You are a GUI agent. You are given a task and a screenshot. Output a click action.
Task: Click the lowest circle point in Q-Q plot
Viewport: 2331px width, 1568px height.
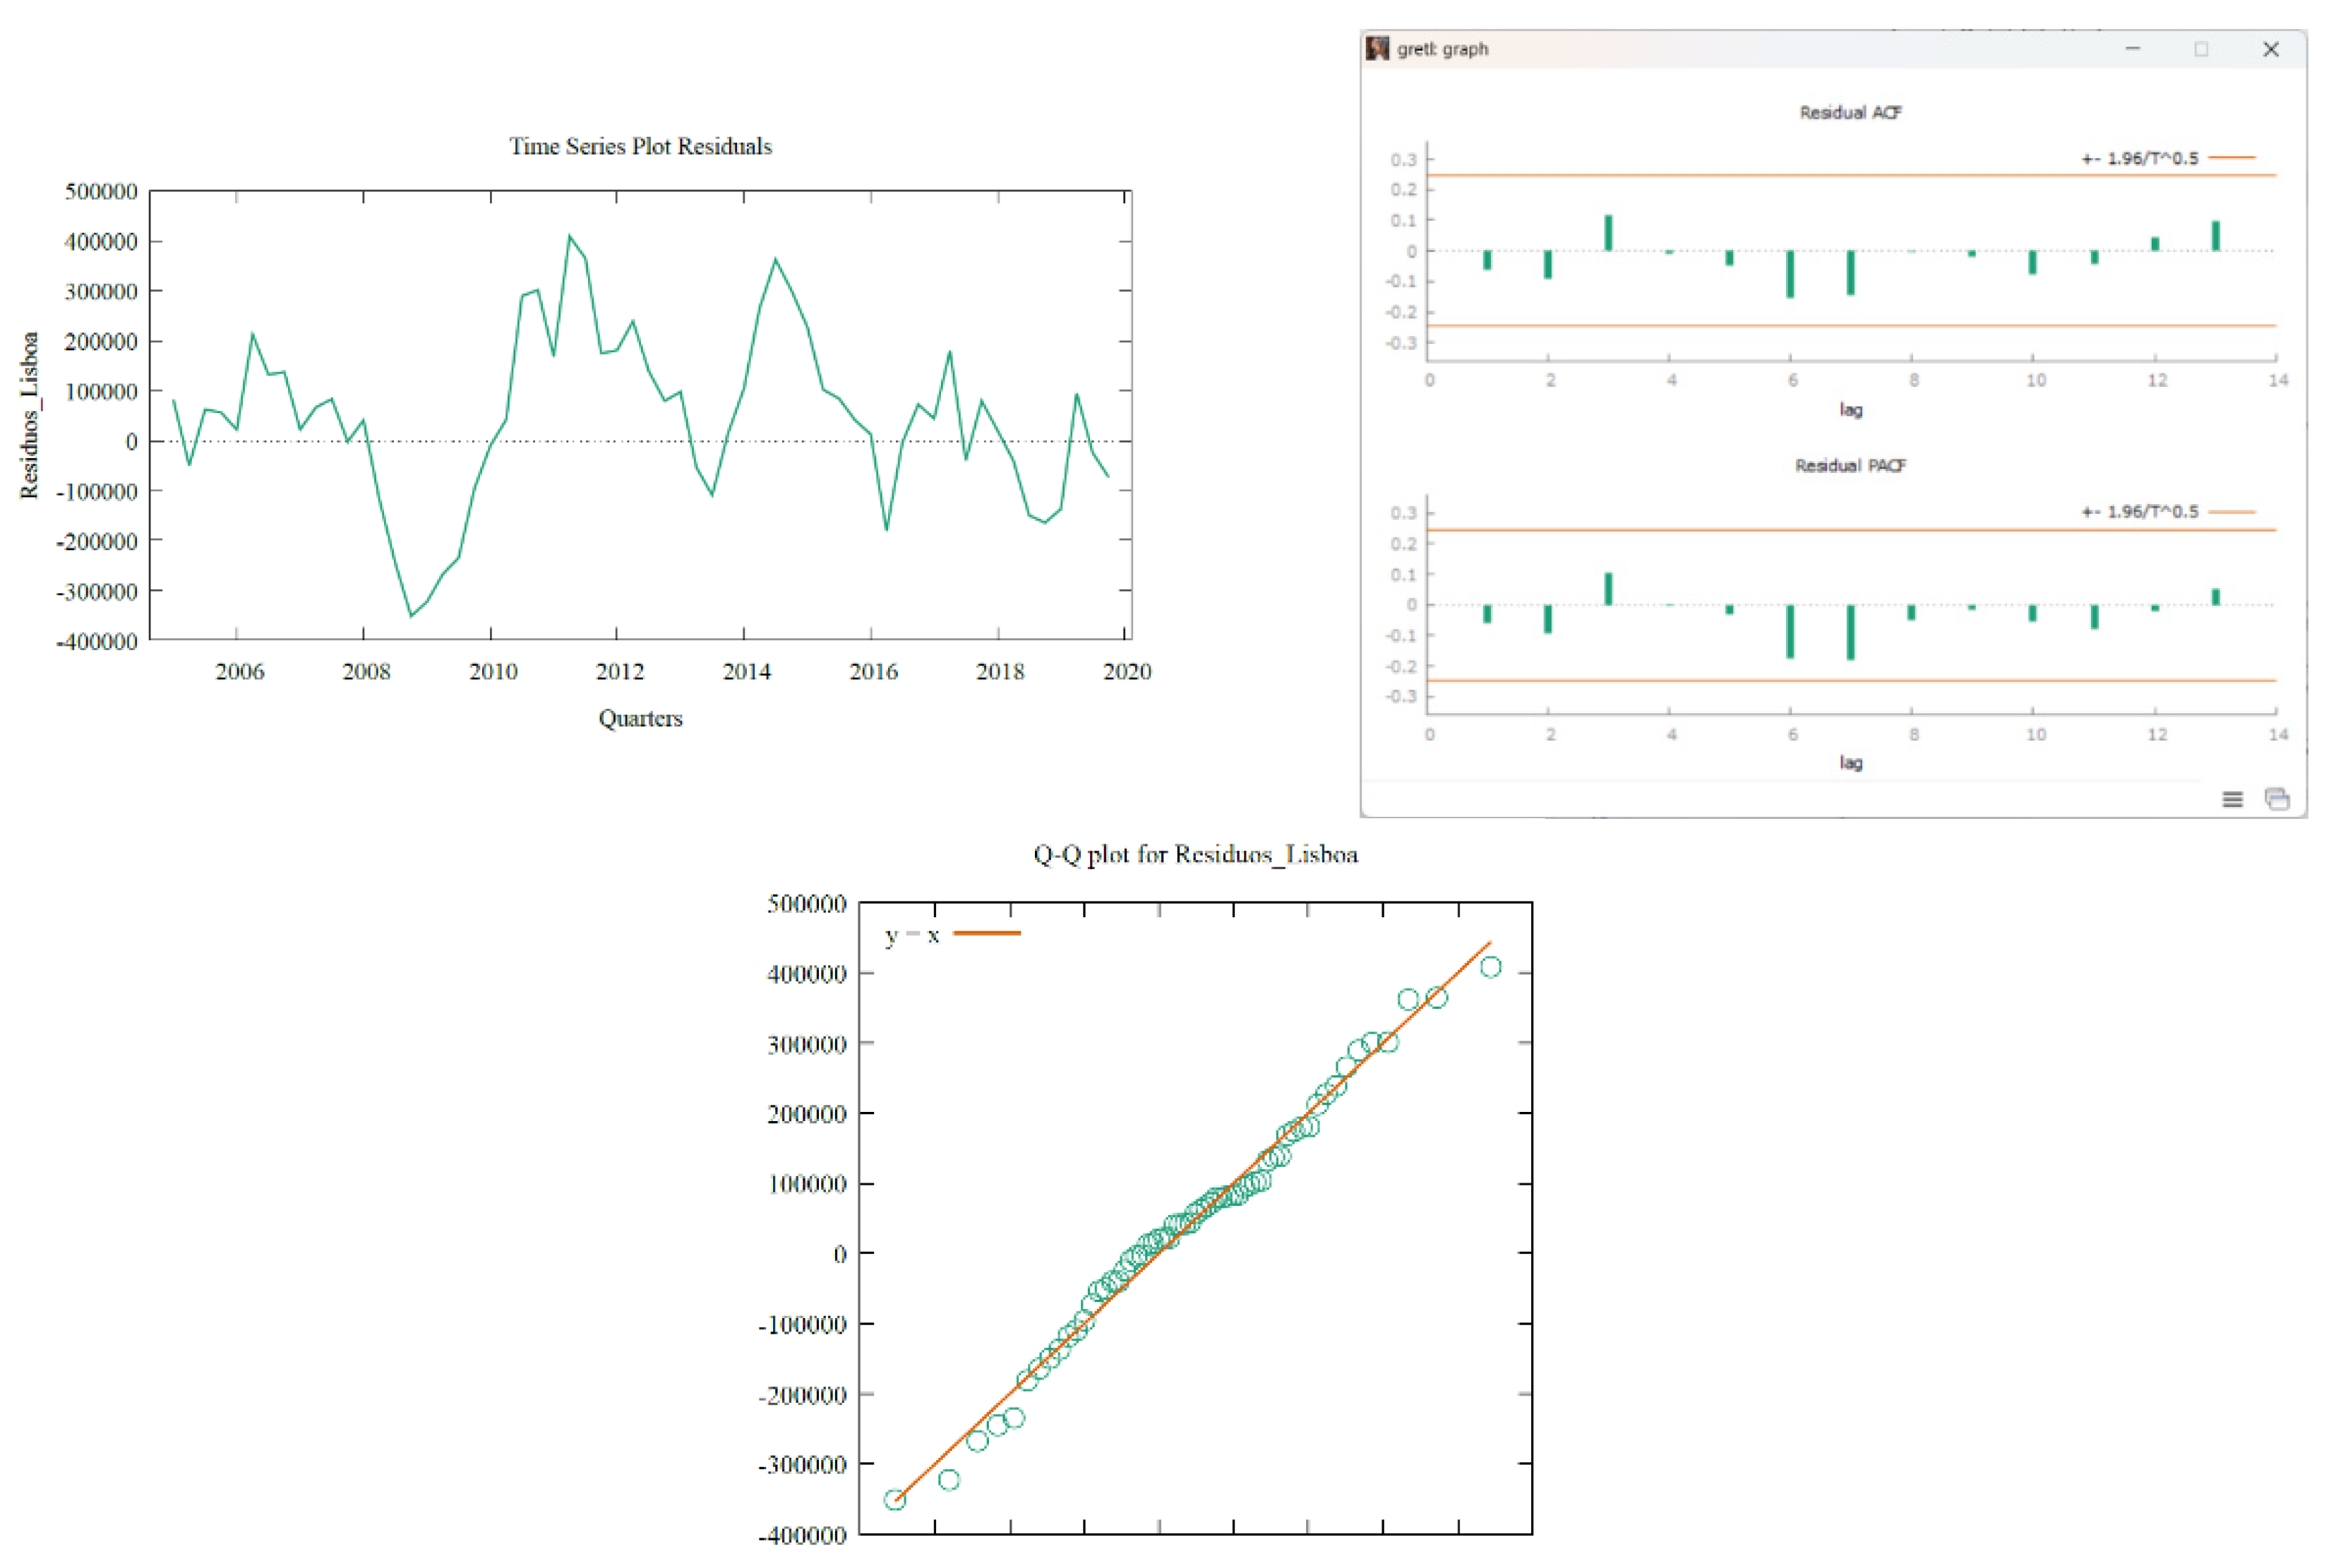(x=894, y=1499)
